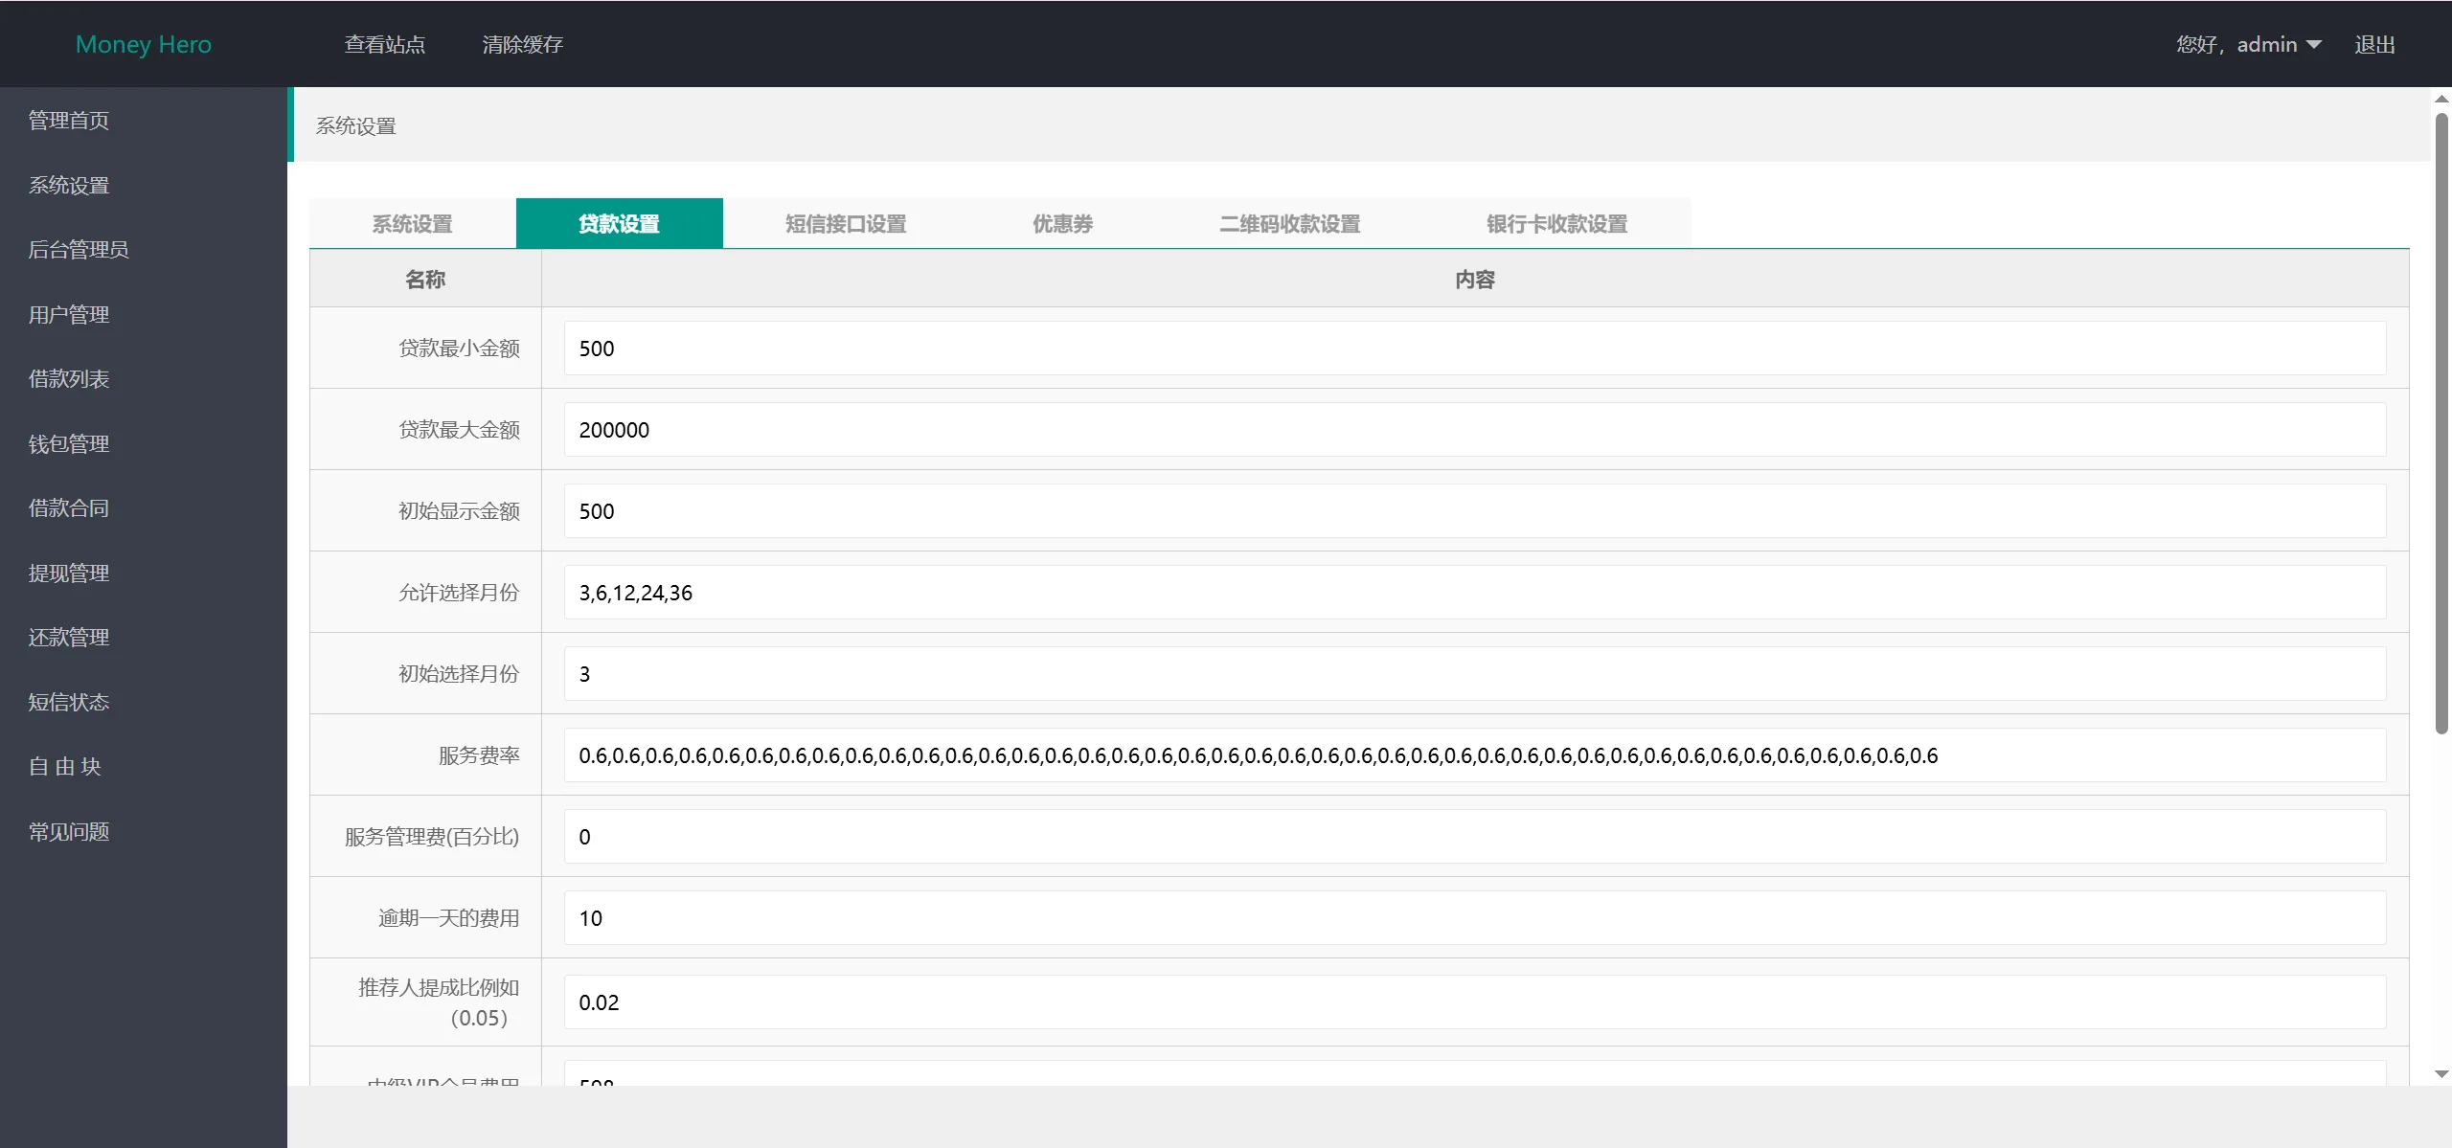Select the 二维码收款设置 tab
The width and height of the screenshot is (2452, 1148).
coord(1289,224)
